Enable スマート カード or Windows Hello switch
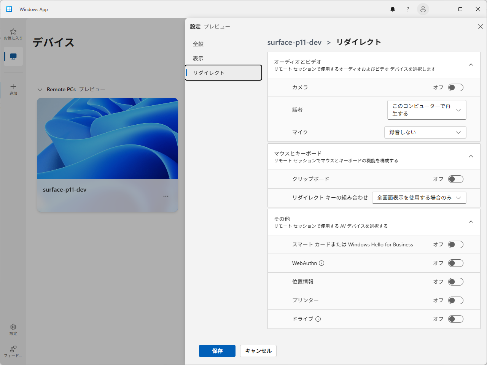487x365 pixels. tap(456, 244)
